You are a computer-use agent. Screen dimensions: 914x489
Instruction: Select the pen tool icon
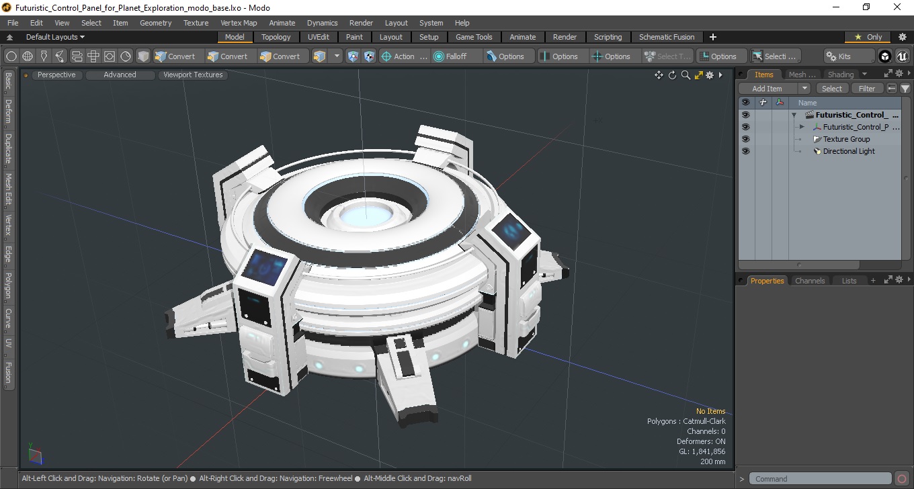[44, 56]
